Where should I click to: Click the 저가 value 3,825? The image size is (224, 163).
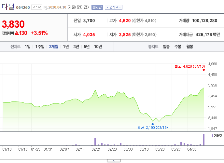[x=125, y=34]
